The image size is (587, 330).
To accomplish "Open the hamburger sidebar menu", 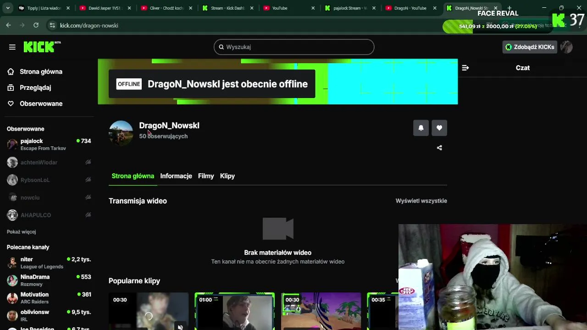I will [12, 47].
